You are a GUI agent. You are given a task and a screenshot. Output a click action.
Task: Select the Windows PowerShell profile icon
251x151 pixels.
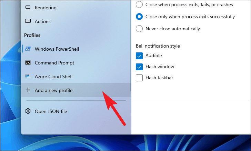(28, 49)
